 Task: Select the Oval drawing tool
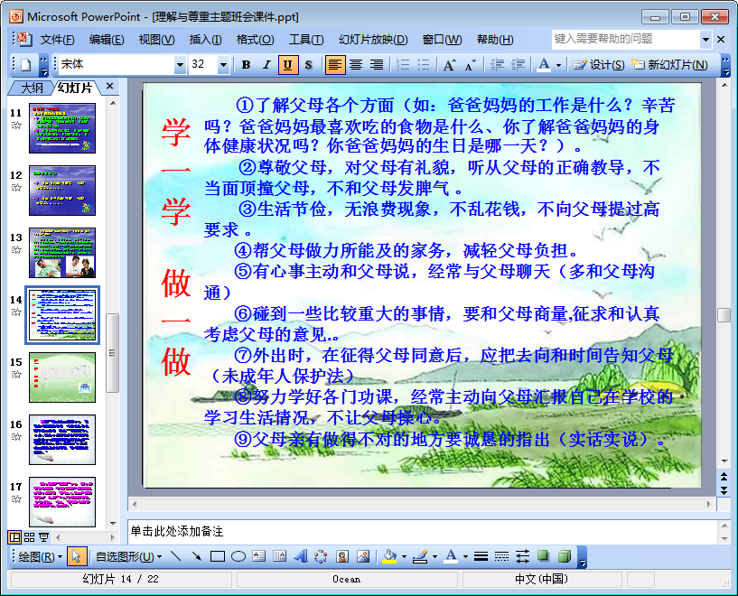(x=238, y=557)
